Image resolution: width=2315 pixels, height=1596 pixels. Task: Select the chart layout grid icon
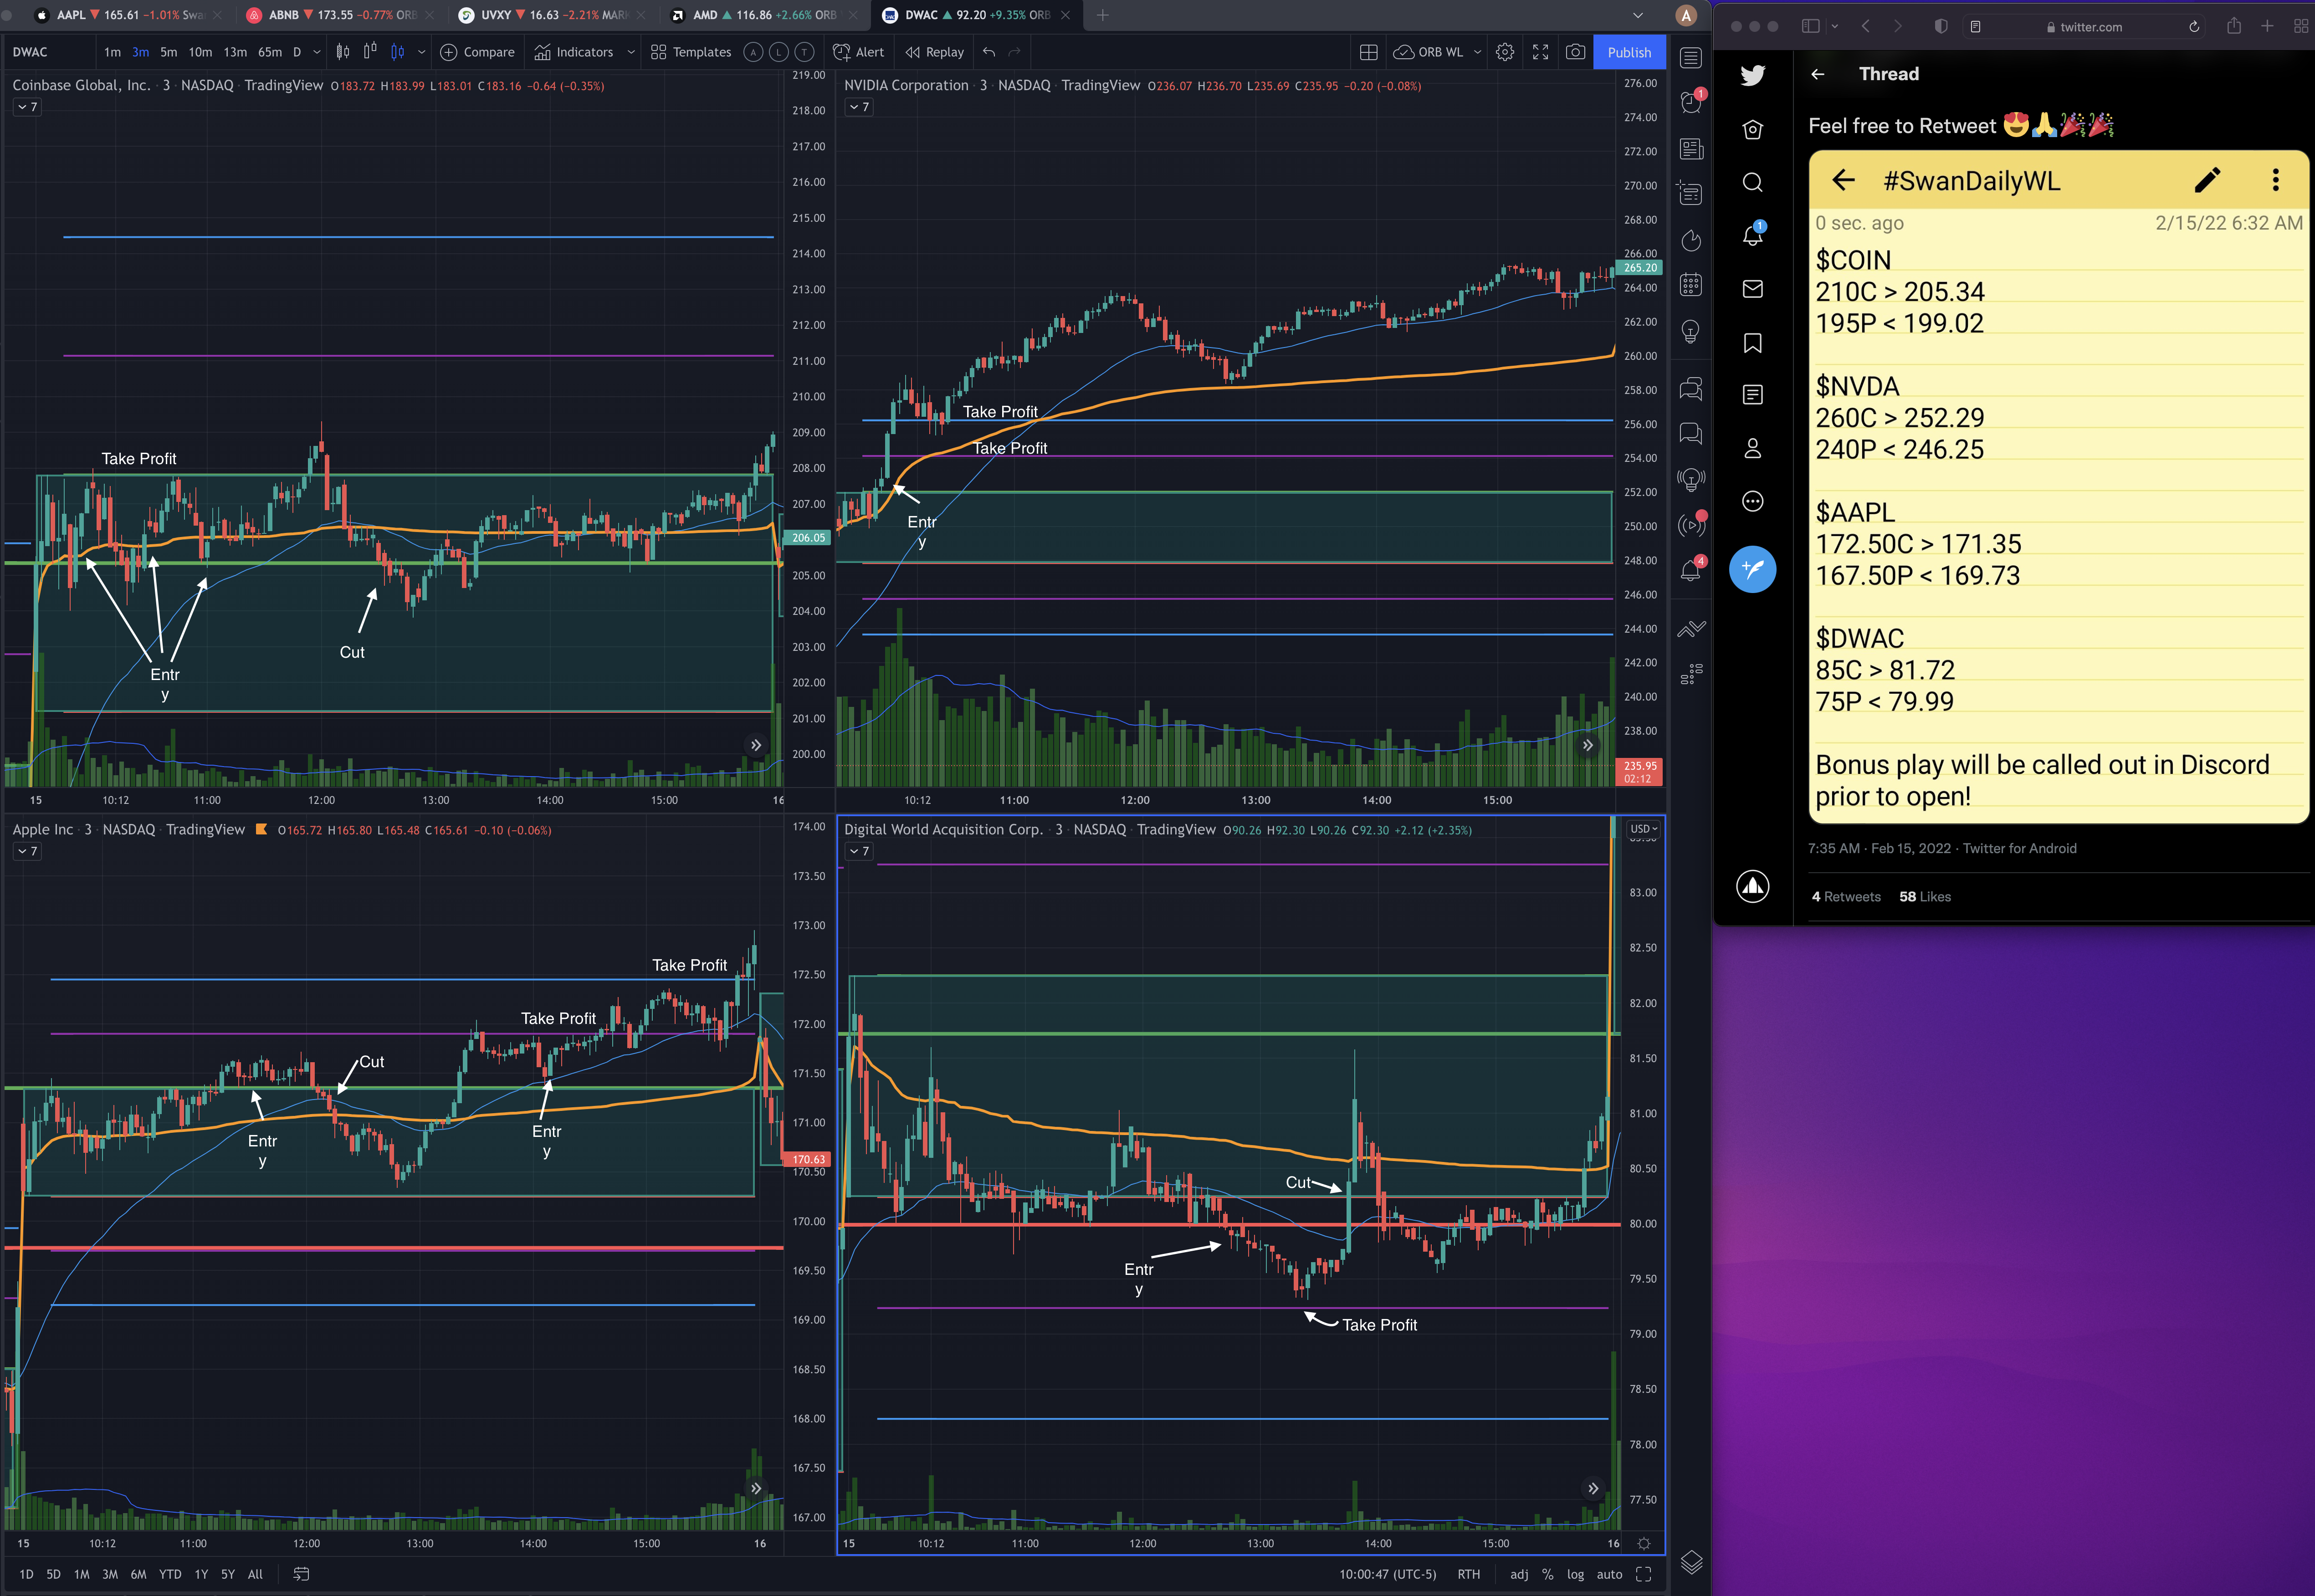pos(1368,52)
